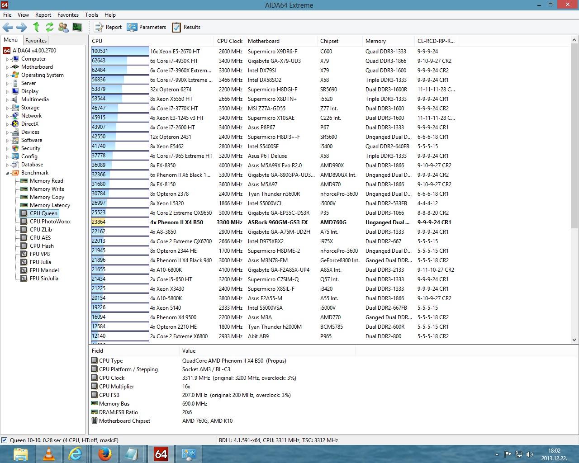Viewport: 579px width, 463px height.
Task: Expand the Display tree node
Action: [x=7, y=91]
